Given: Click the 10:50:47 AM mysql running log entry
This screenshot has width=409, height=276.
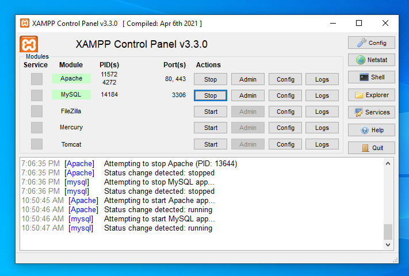Looking at the screenshot, I should coord(117,228).
